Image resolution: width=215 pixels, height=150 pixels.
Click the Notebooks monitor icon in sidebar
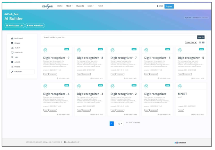pyautogui.click(x=12, y=52)
